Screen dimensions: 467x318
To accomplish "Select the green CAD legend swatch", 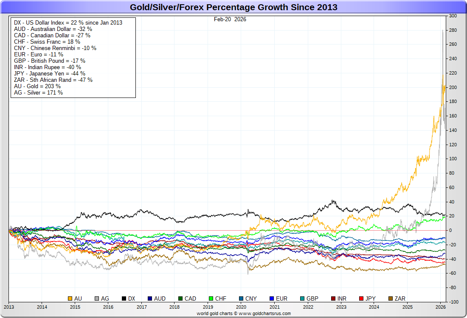I will (x=180, y=298).
